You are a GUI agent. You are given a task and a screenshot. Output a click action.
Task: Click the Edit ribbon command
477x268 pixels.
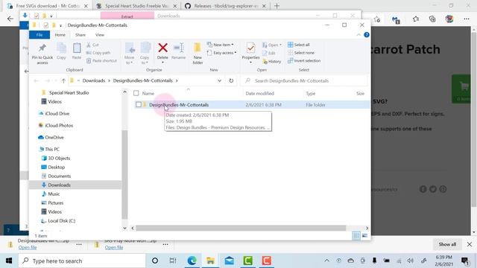click(x=269, y=53)
